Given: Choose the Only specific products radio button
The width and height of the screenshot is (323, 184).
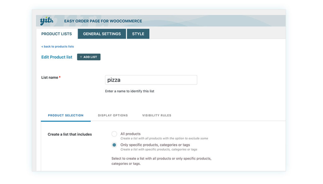Looking at the screenshot, I should [x=114, y=145].
